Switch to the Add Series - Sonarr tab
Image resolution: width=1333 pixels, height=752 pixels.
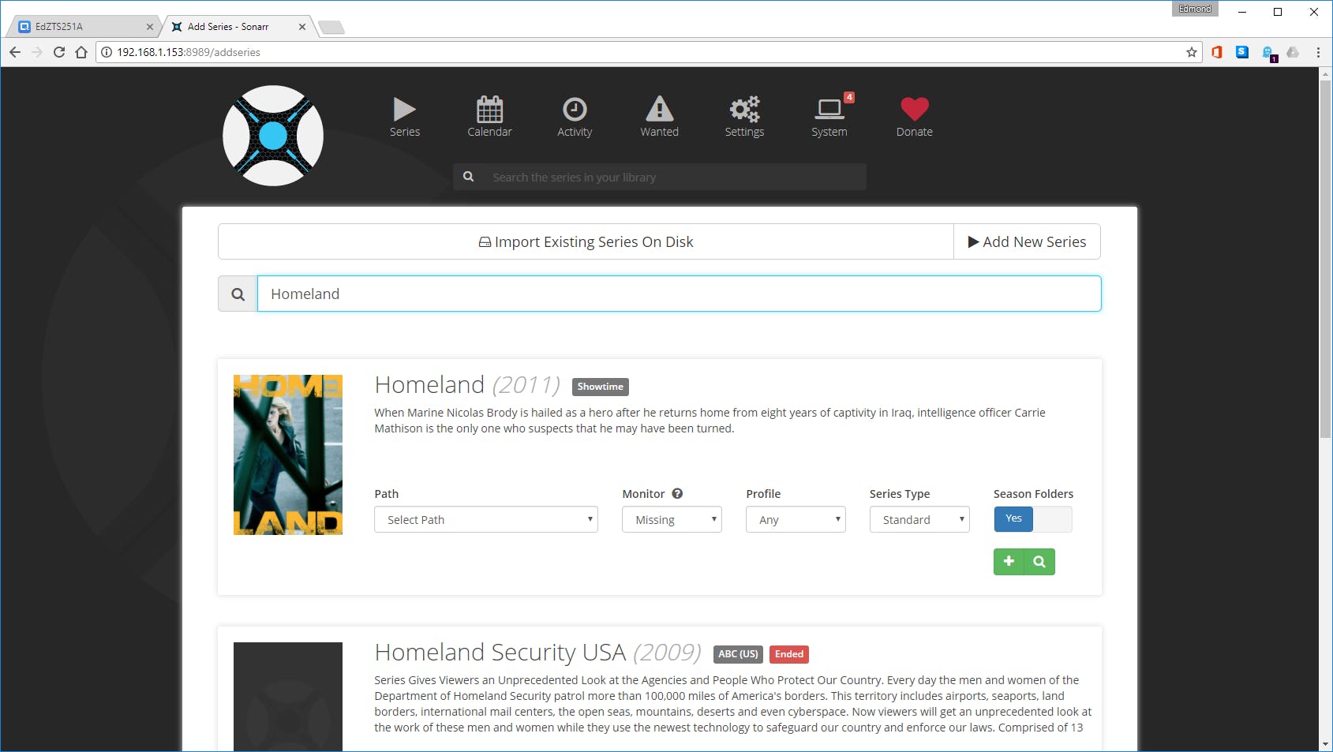click(238, 27)
